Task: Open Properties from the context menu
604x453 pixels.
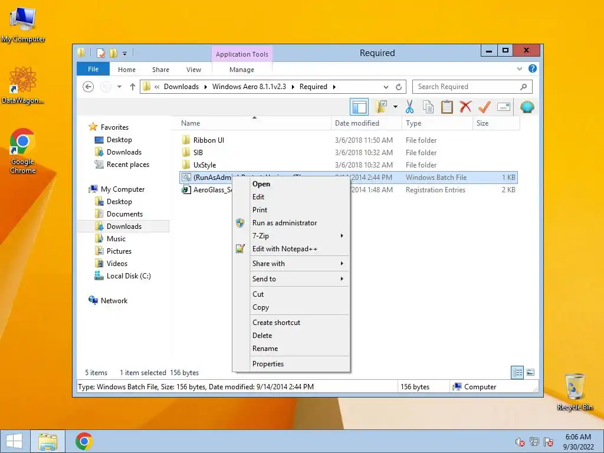Action: (291, 364)
